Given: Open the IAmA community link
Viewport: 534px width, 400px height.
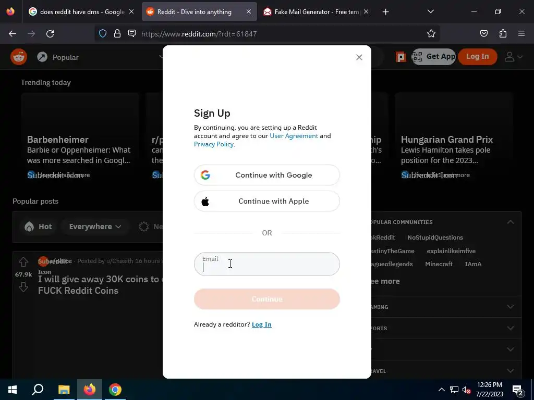Looking at the screenshot, I should tap(473, 264).
